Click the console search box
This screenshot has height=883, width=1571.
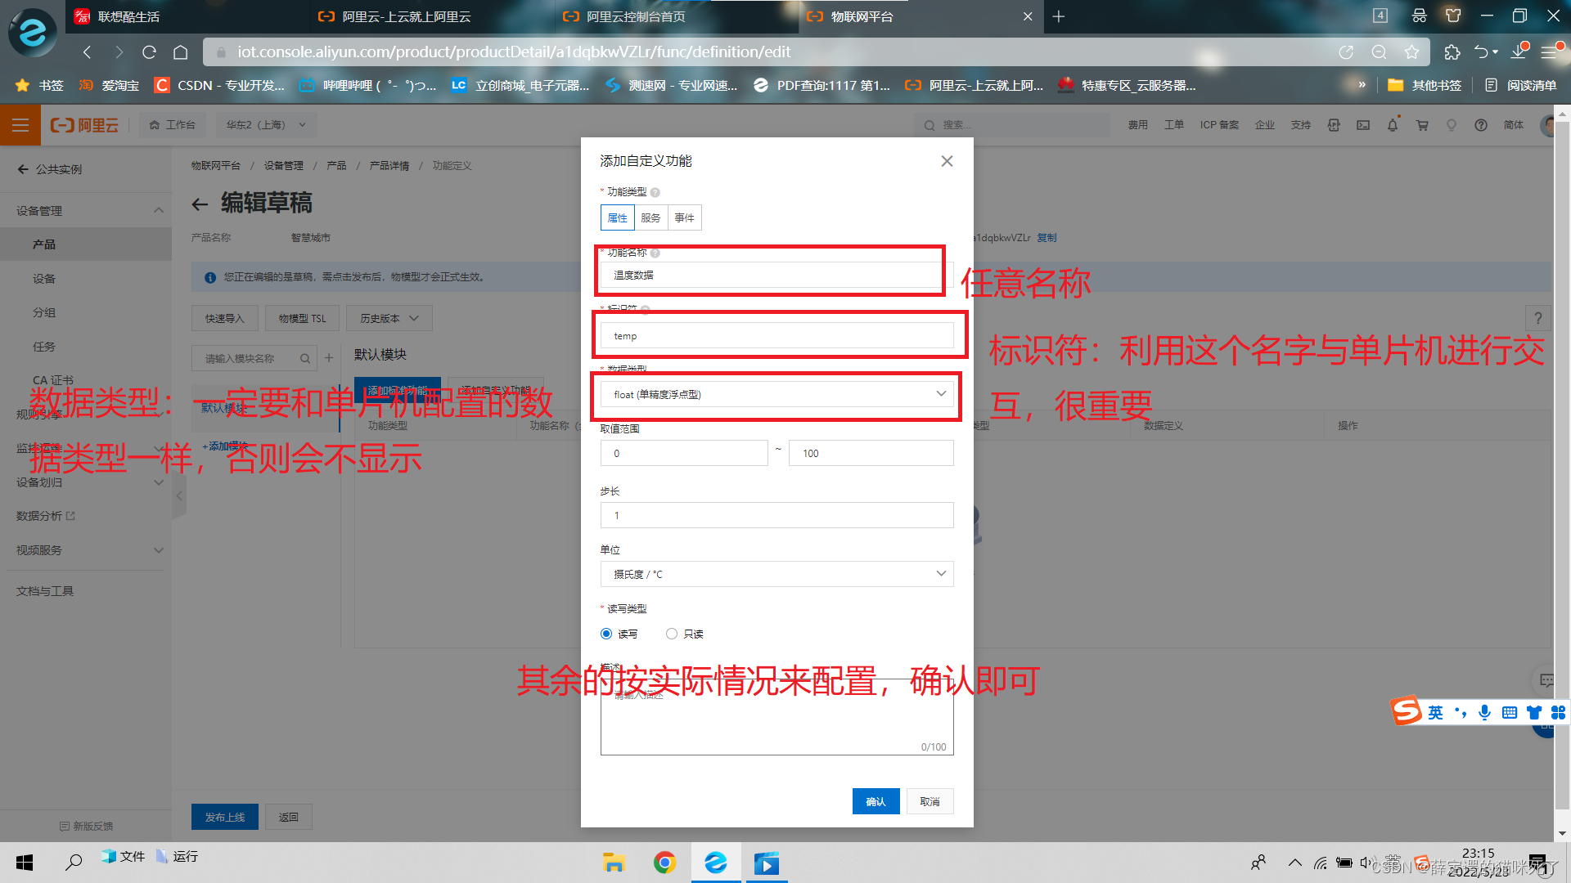[1011, 125]
